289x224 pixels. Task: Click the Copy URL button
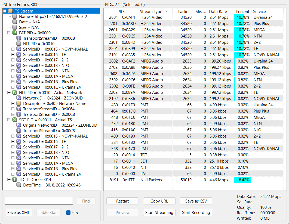(159, 201)
